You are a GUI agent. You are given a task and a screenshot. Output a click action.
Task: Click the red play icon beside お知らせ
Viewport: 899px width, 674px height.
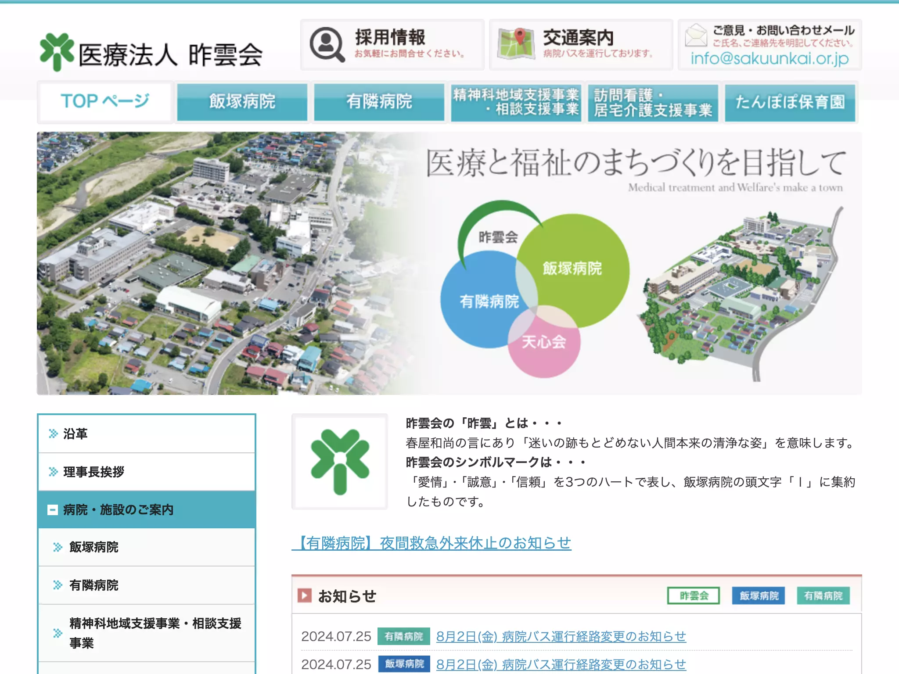[304, 596]
